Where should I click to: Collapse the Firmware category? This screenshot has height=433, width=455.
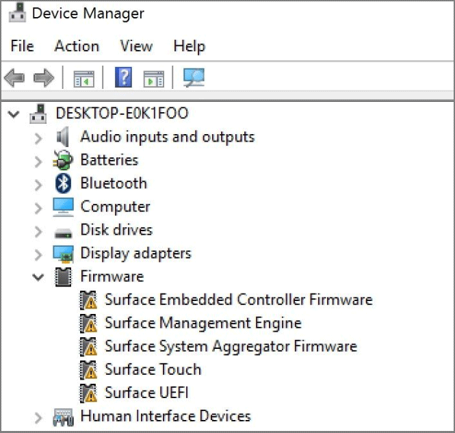point(38,277)
